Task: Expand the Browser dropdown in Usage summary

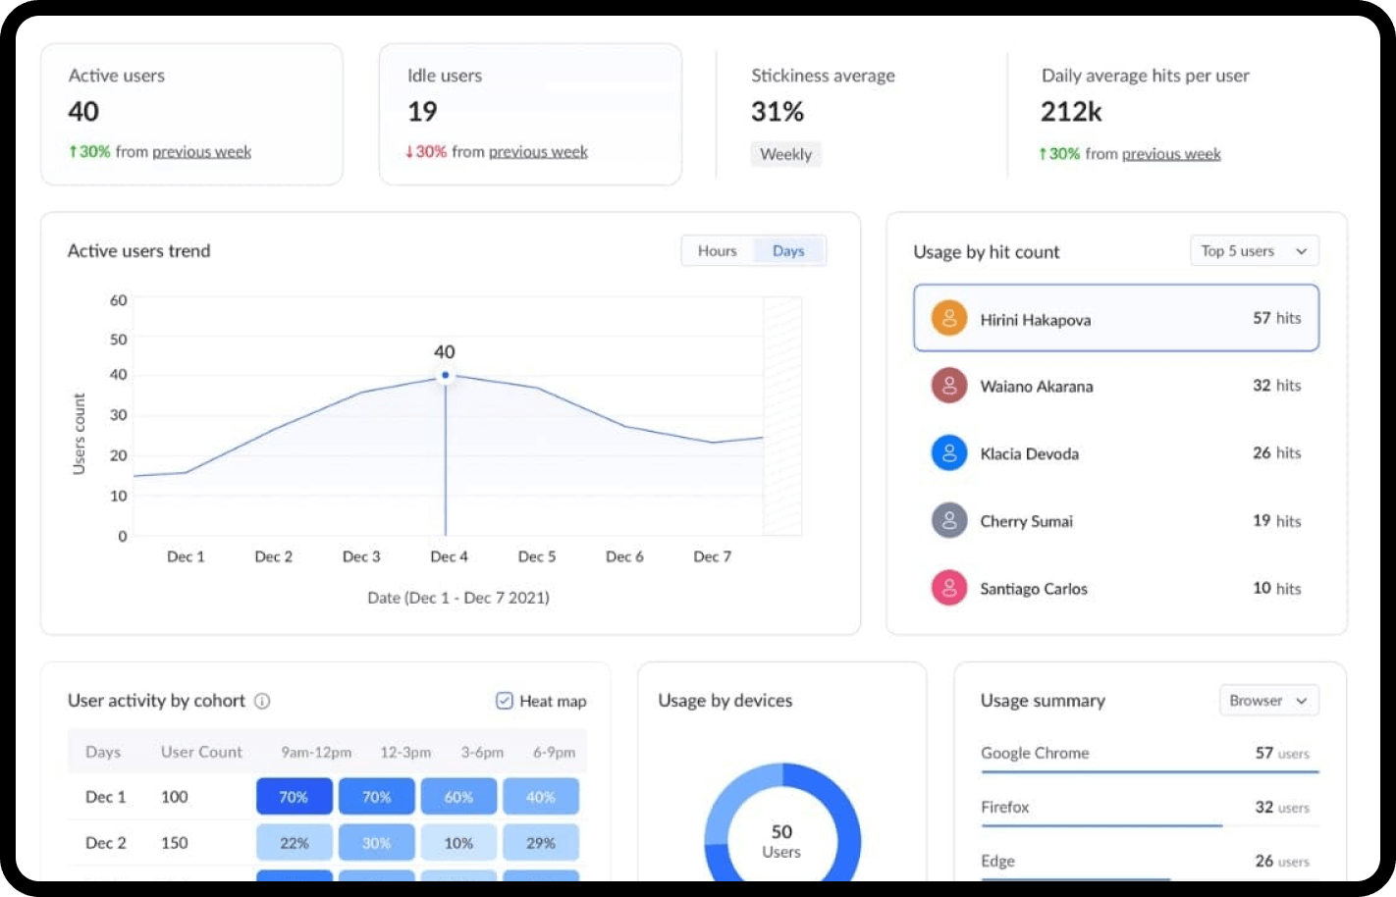Action: 1267,701
